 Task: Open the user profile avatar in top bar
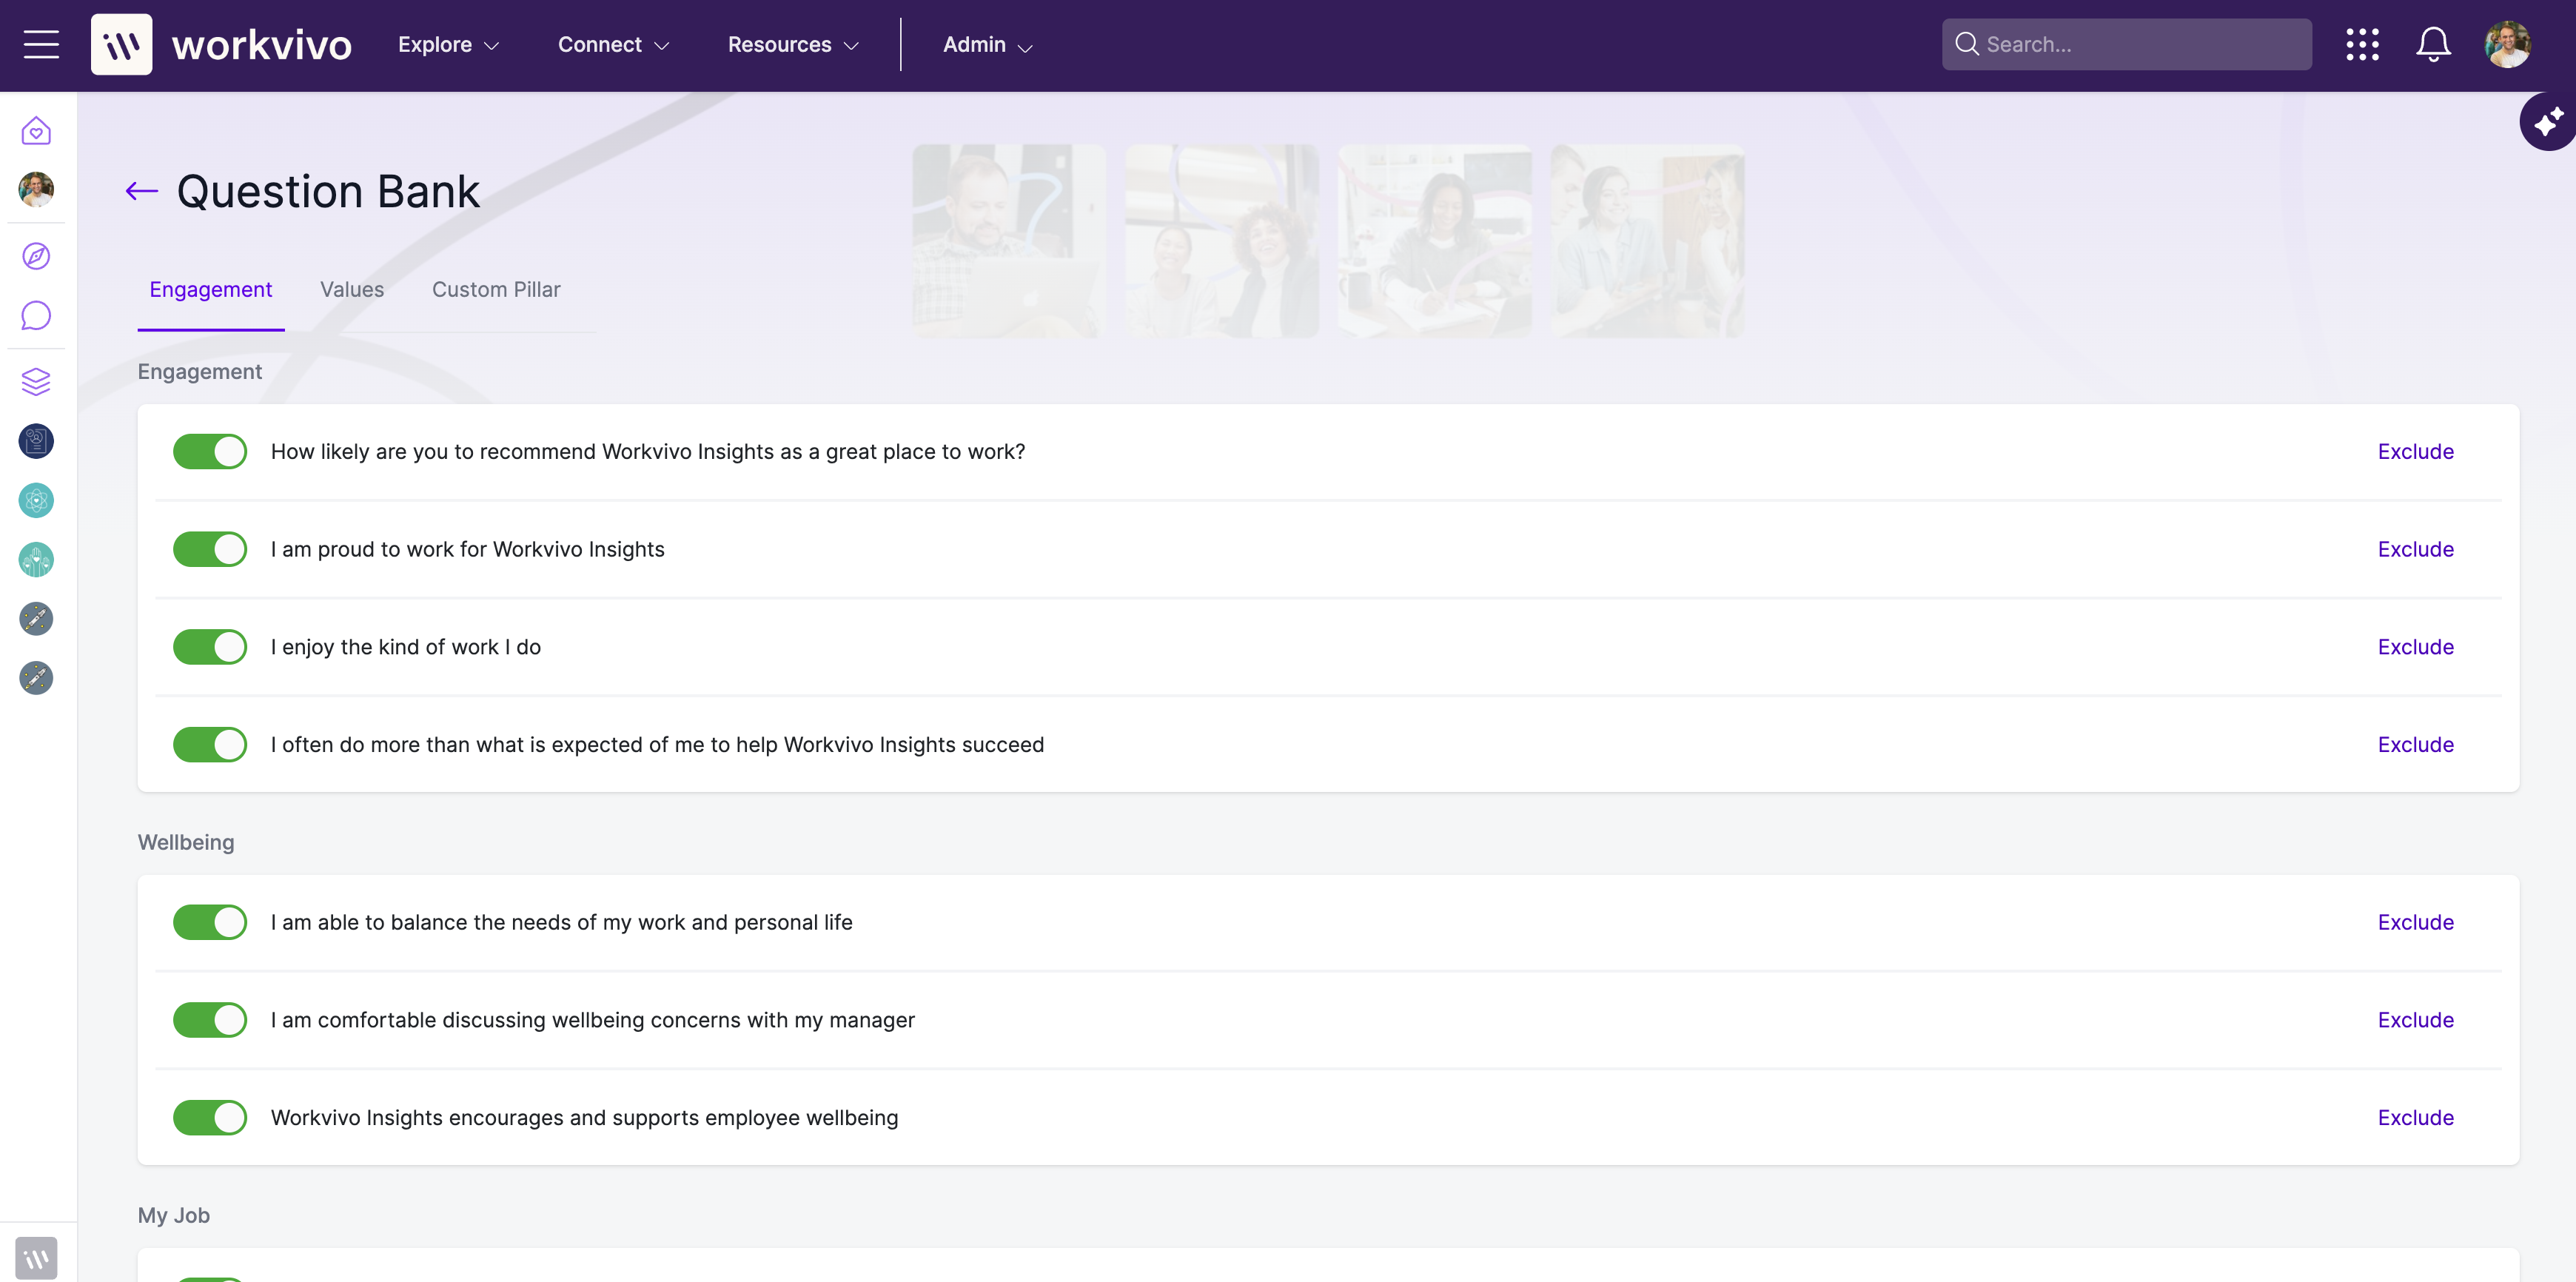pyautogui.click(x=2508, y=44)
